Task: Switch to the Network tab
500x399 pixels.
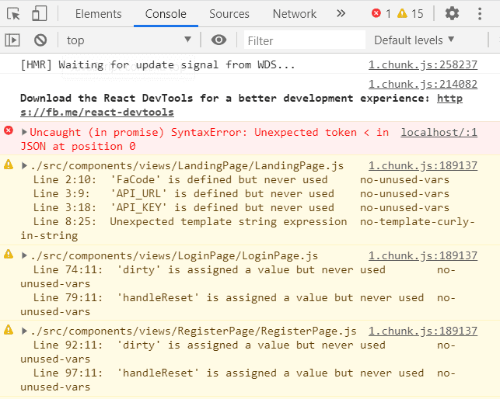Action: (294, 13)
